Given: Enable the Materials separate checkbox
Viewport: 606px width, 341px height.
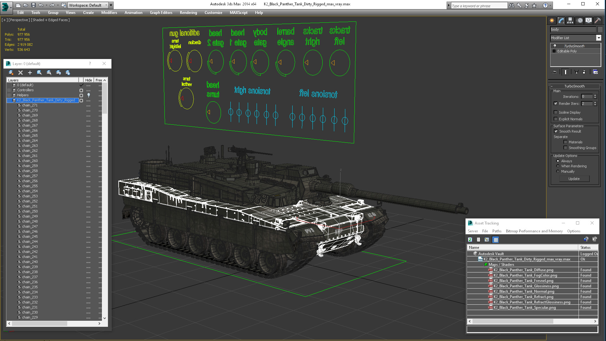Looking at the screenshot, I should click(565, 142).
